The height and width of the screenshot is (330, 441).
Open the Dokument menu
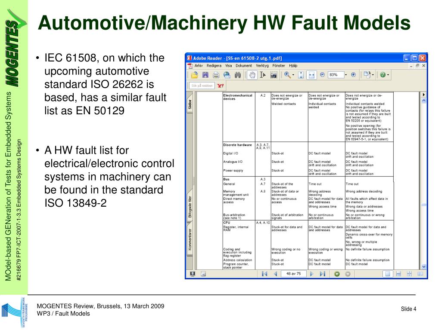244,65
